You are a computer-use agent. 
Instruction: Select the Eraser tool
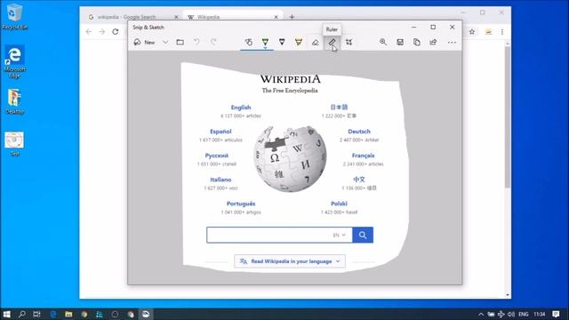point(316,43)
